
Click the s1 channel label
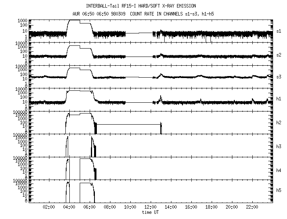[x=279, y=31]
